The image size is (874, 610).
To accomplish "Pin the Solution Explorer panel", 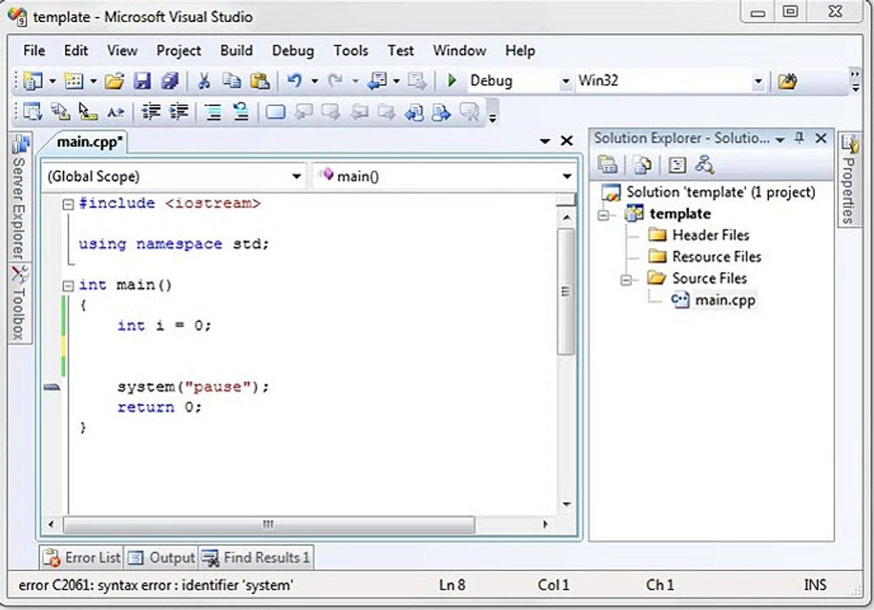I will (x=799, y=138).
